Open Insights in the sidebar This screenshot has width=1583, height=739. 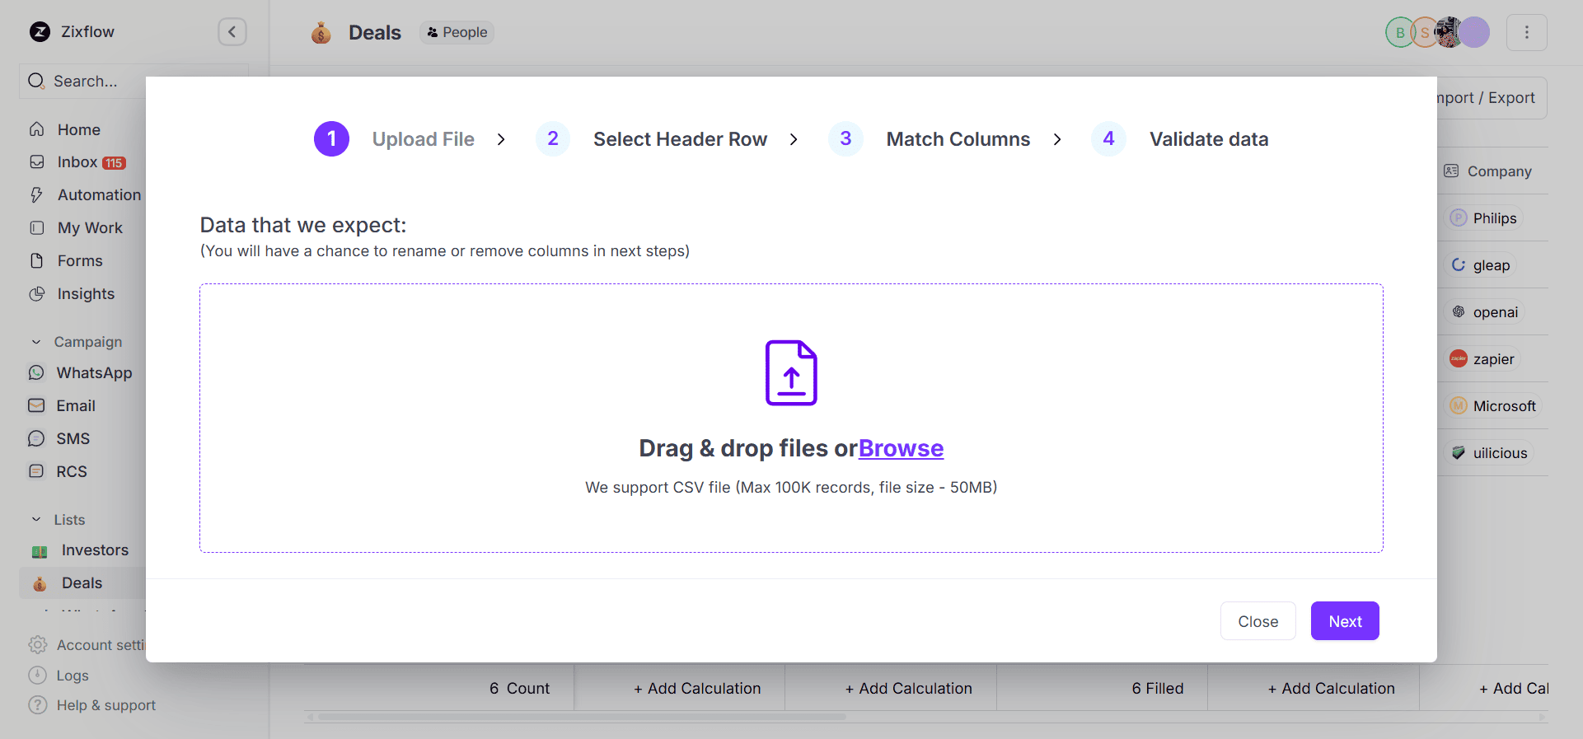(x=86, y=294)
